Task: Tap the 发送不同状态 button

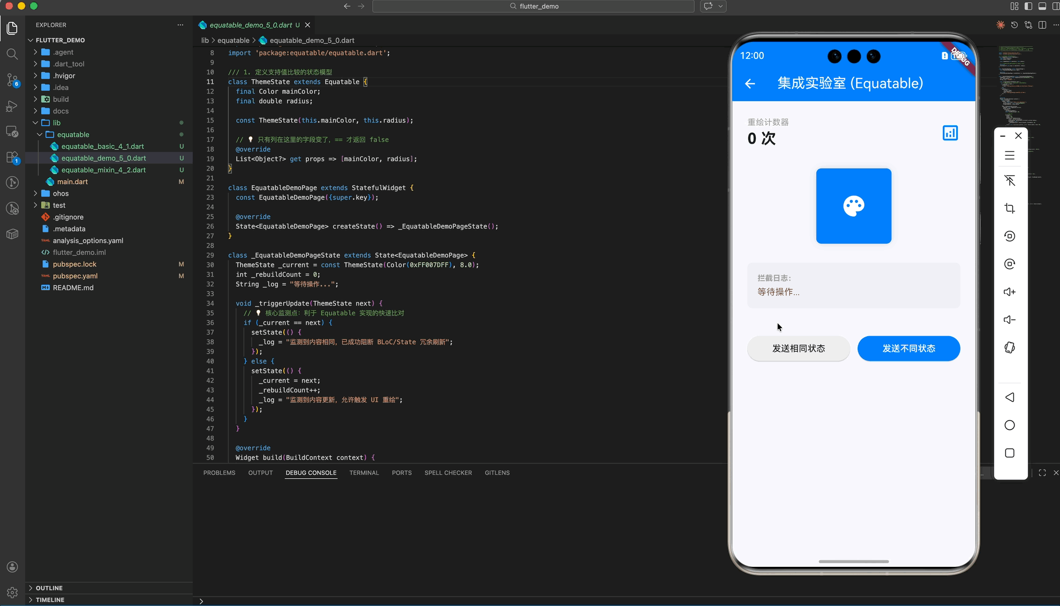Action: [908, 349]
